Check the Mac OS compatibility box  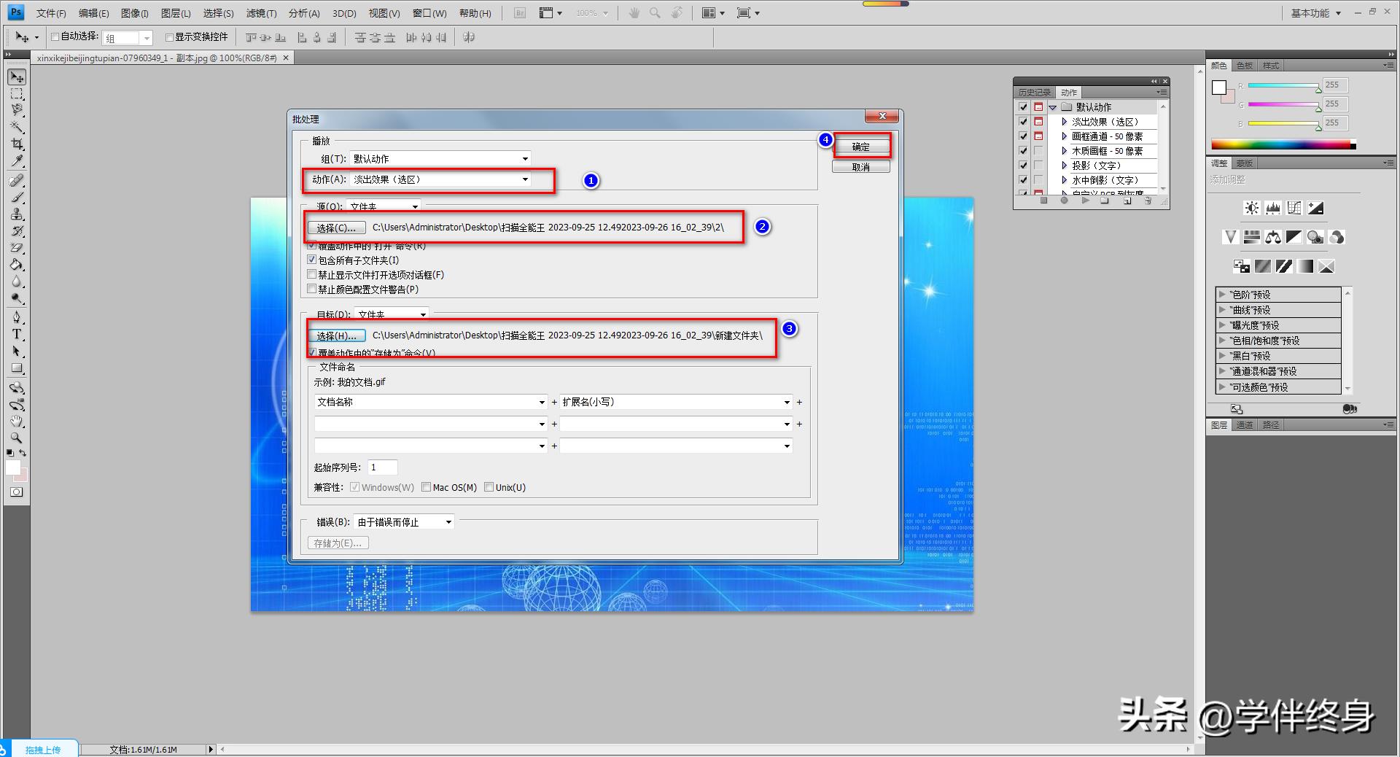pos(427,487)
